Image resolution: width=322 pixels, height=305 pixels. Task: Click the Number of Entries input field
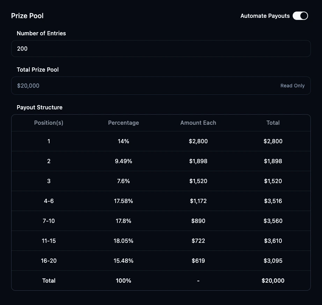[x=161, y=49]
